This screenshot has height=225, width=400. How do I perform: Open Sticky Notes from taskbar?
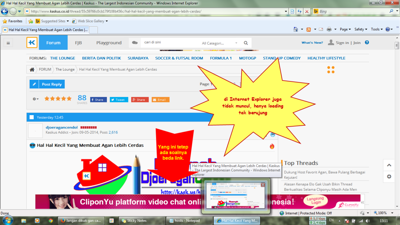pos(142,220)
